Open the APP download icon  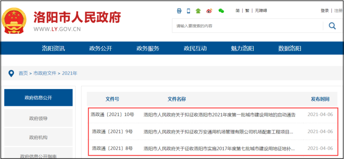coord(179,11)
